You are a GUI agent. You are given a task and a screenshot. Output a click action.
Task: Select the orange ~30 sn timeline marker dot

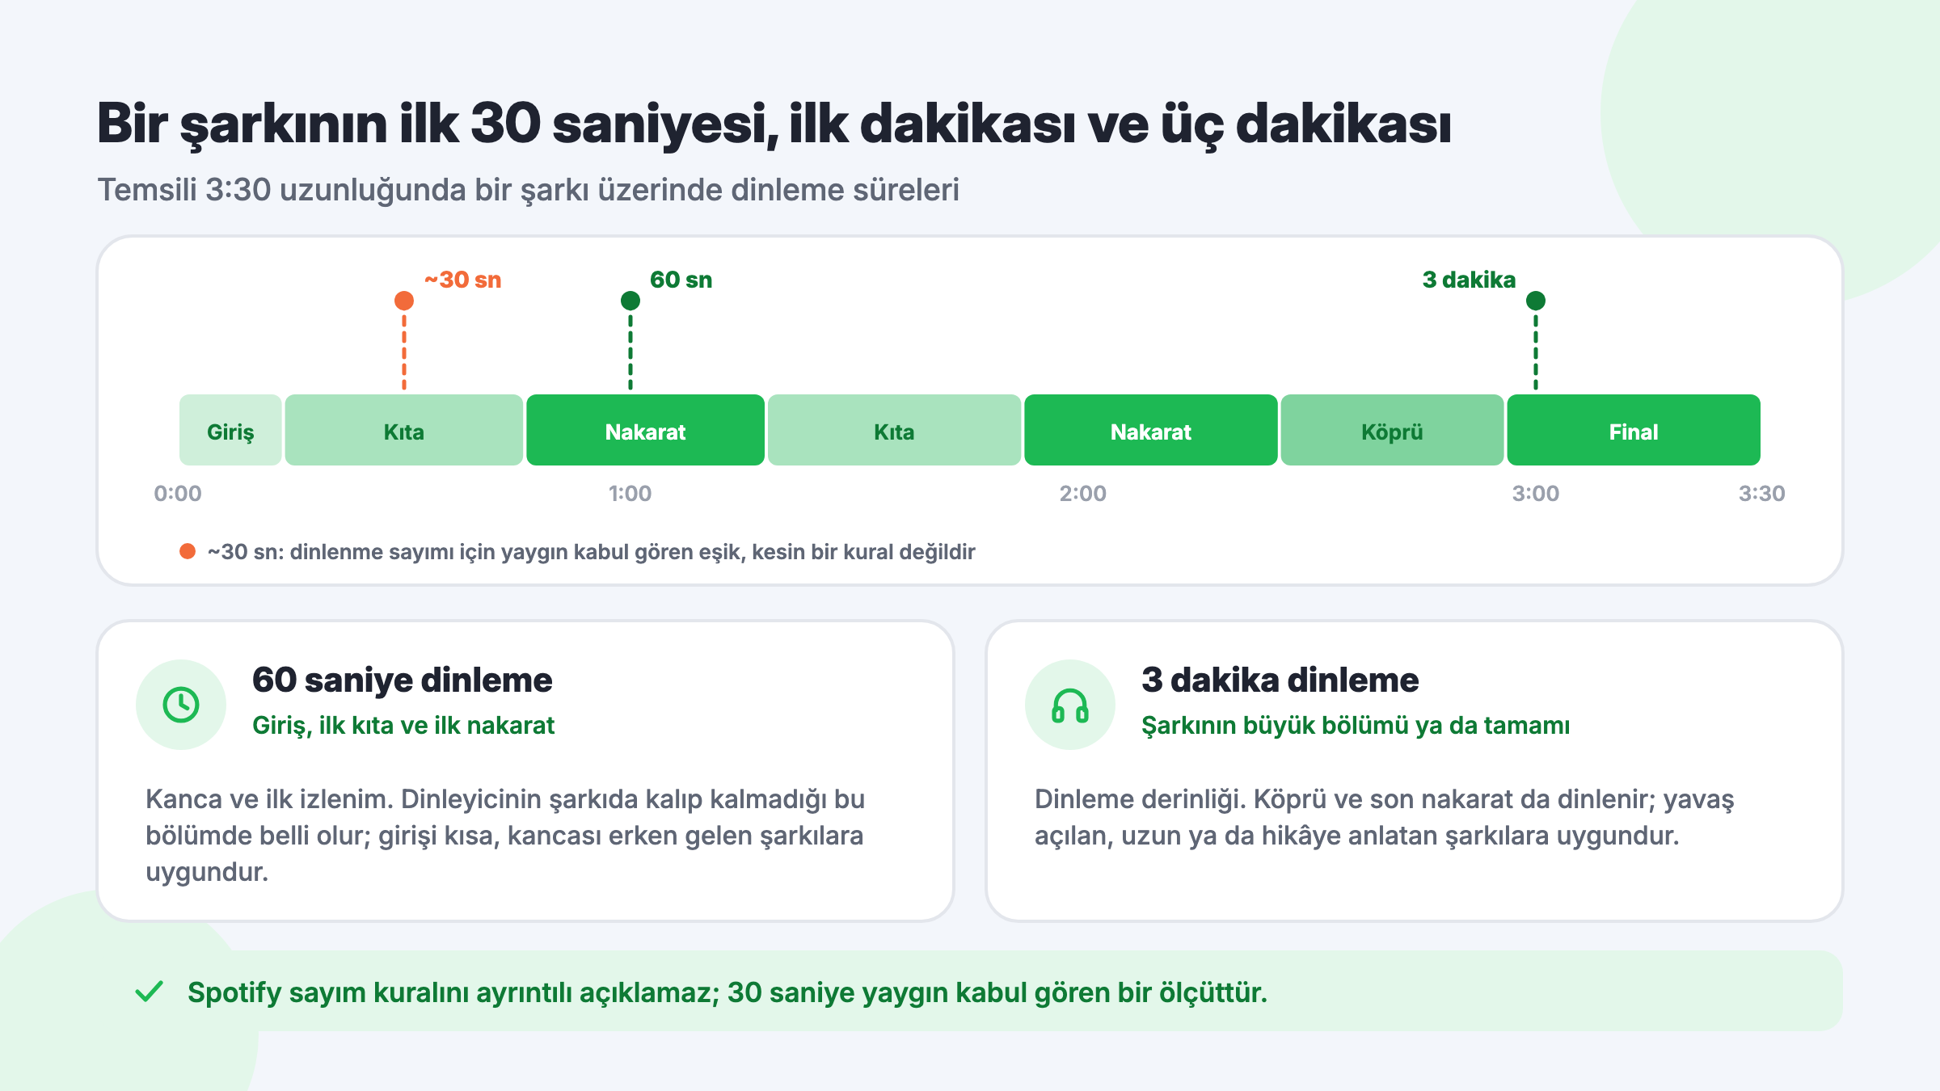pyautogui.click(x=404, y=301)
